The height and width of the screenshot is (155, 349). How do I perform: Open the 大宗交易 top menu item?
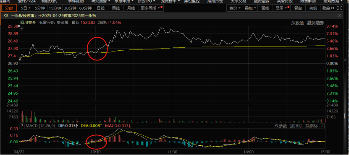(239, 1)
